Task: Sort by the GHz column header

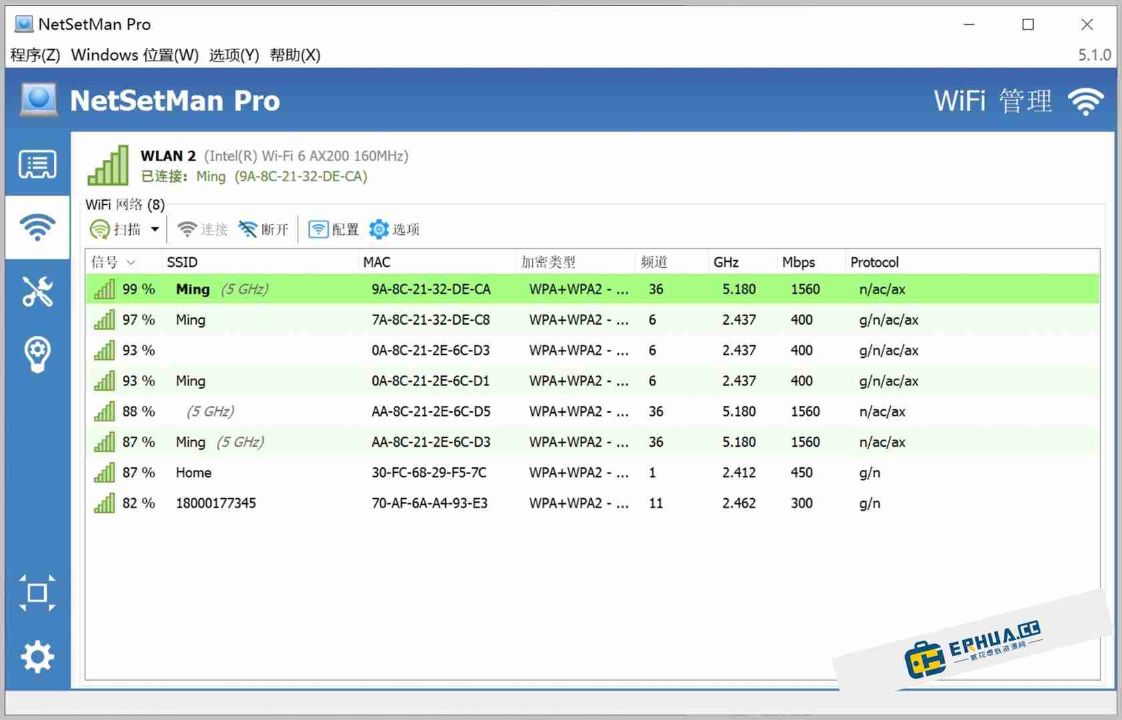Action: [x=742, y=262]
